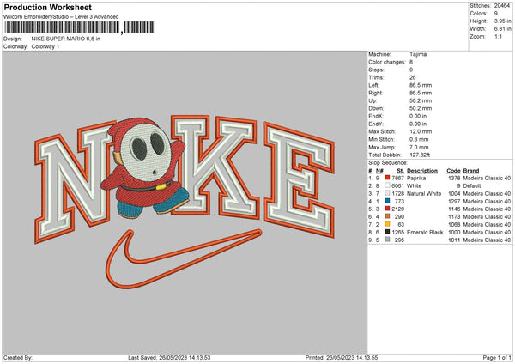The width and height of the screenshot is (515, 364).
Task: Click the 'Default' brand cell
Action: [x=472, y=186]
